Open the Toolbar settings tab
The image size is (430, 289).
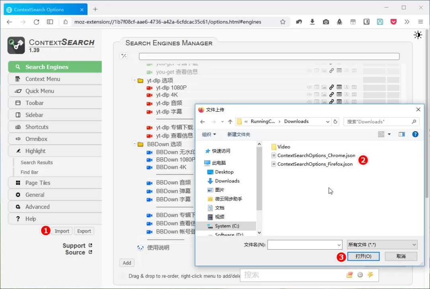[55, 103]
